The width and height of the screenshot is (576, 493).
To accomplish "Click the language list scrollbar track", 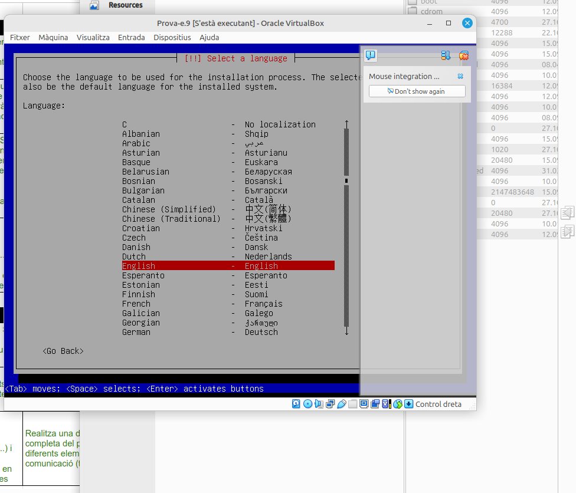I will (x=346, y=254).
